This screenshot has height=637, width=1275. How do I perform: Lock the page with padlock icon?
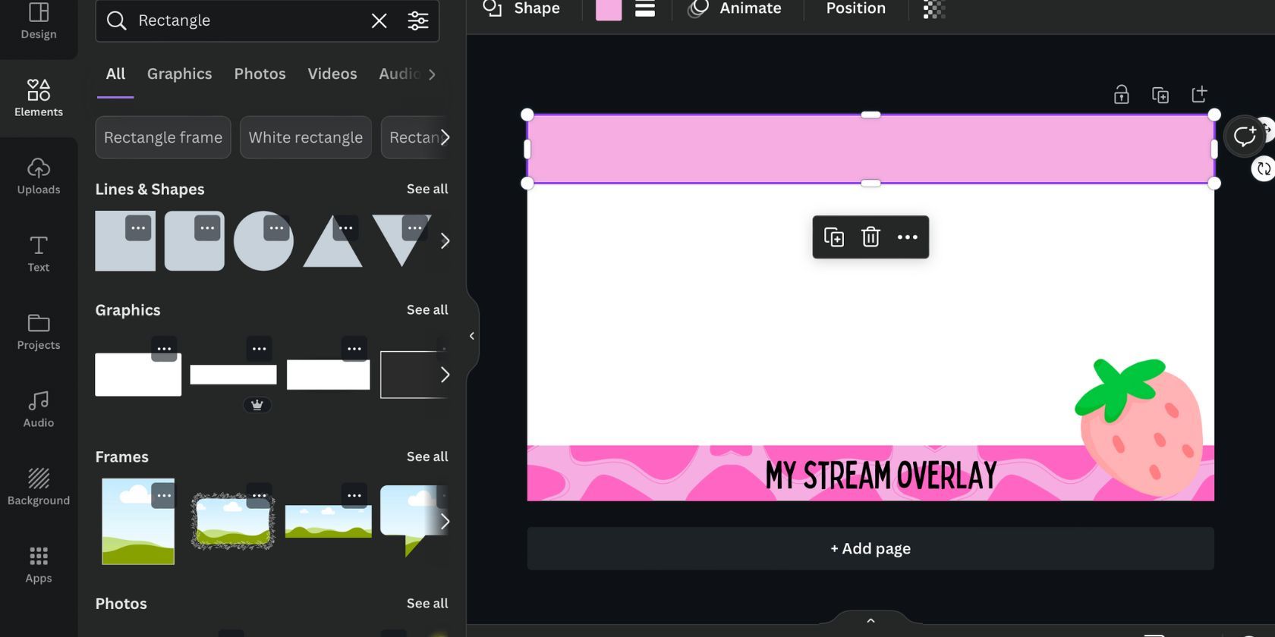[1121, 95]
